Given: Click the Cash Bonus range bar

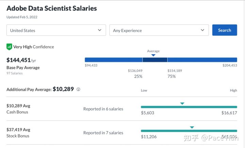Looking at the screenshot, I should click(x=189, y=107).
